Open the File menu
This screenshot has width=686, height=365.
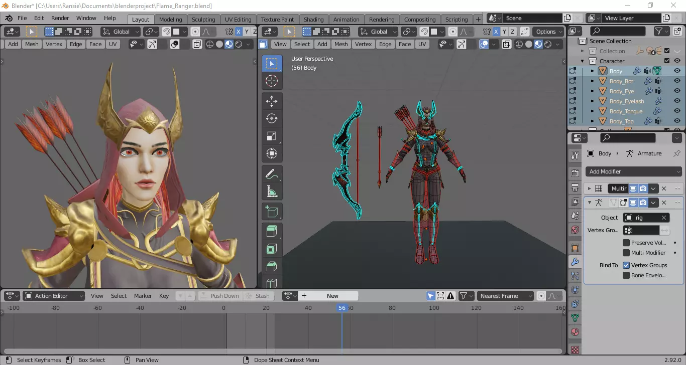click(22, 18)
